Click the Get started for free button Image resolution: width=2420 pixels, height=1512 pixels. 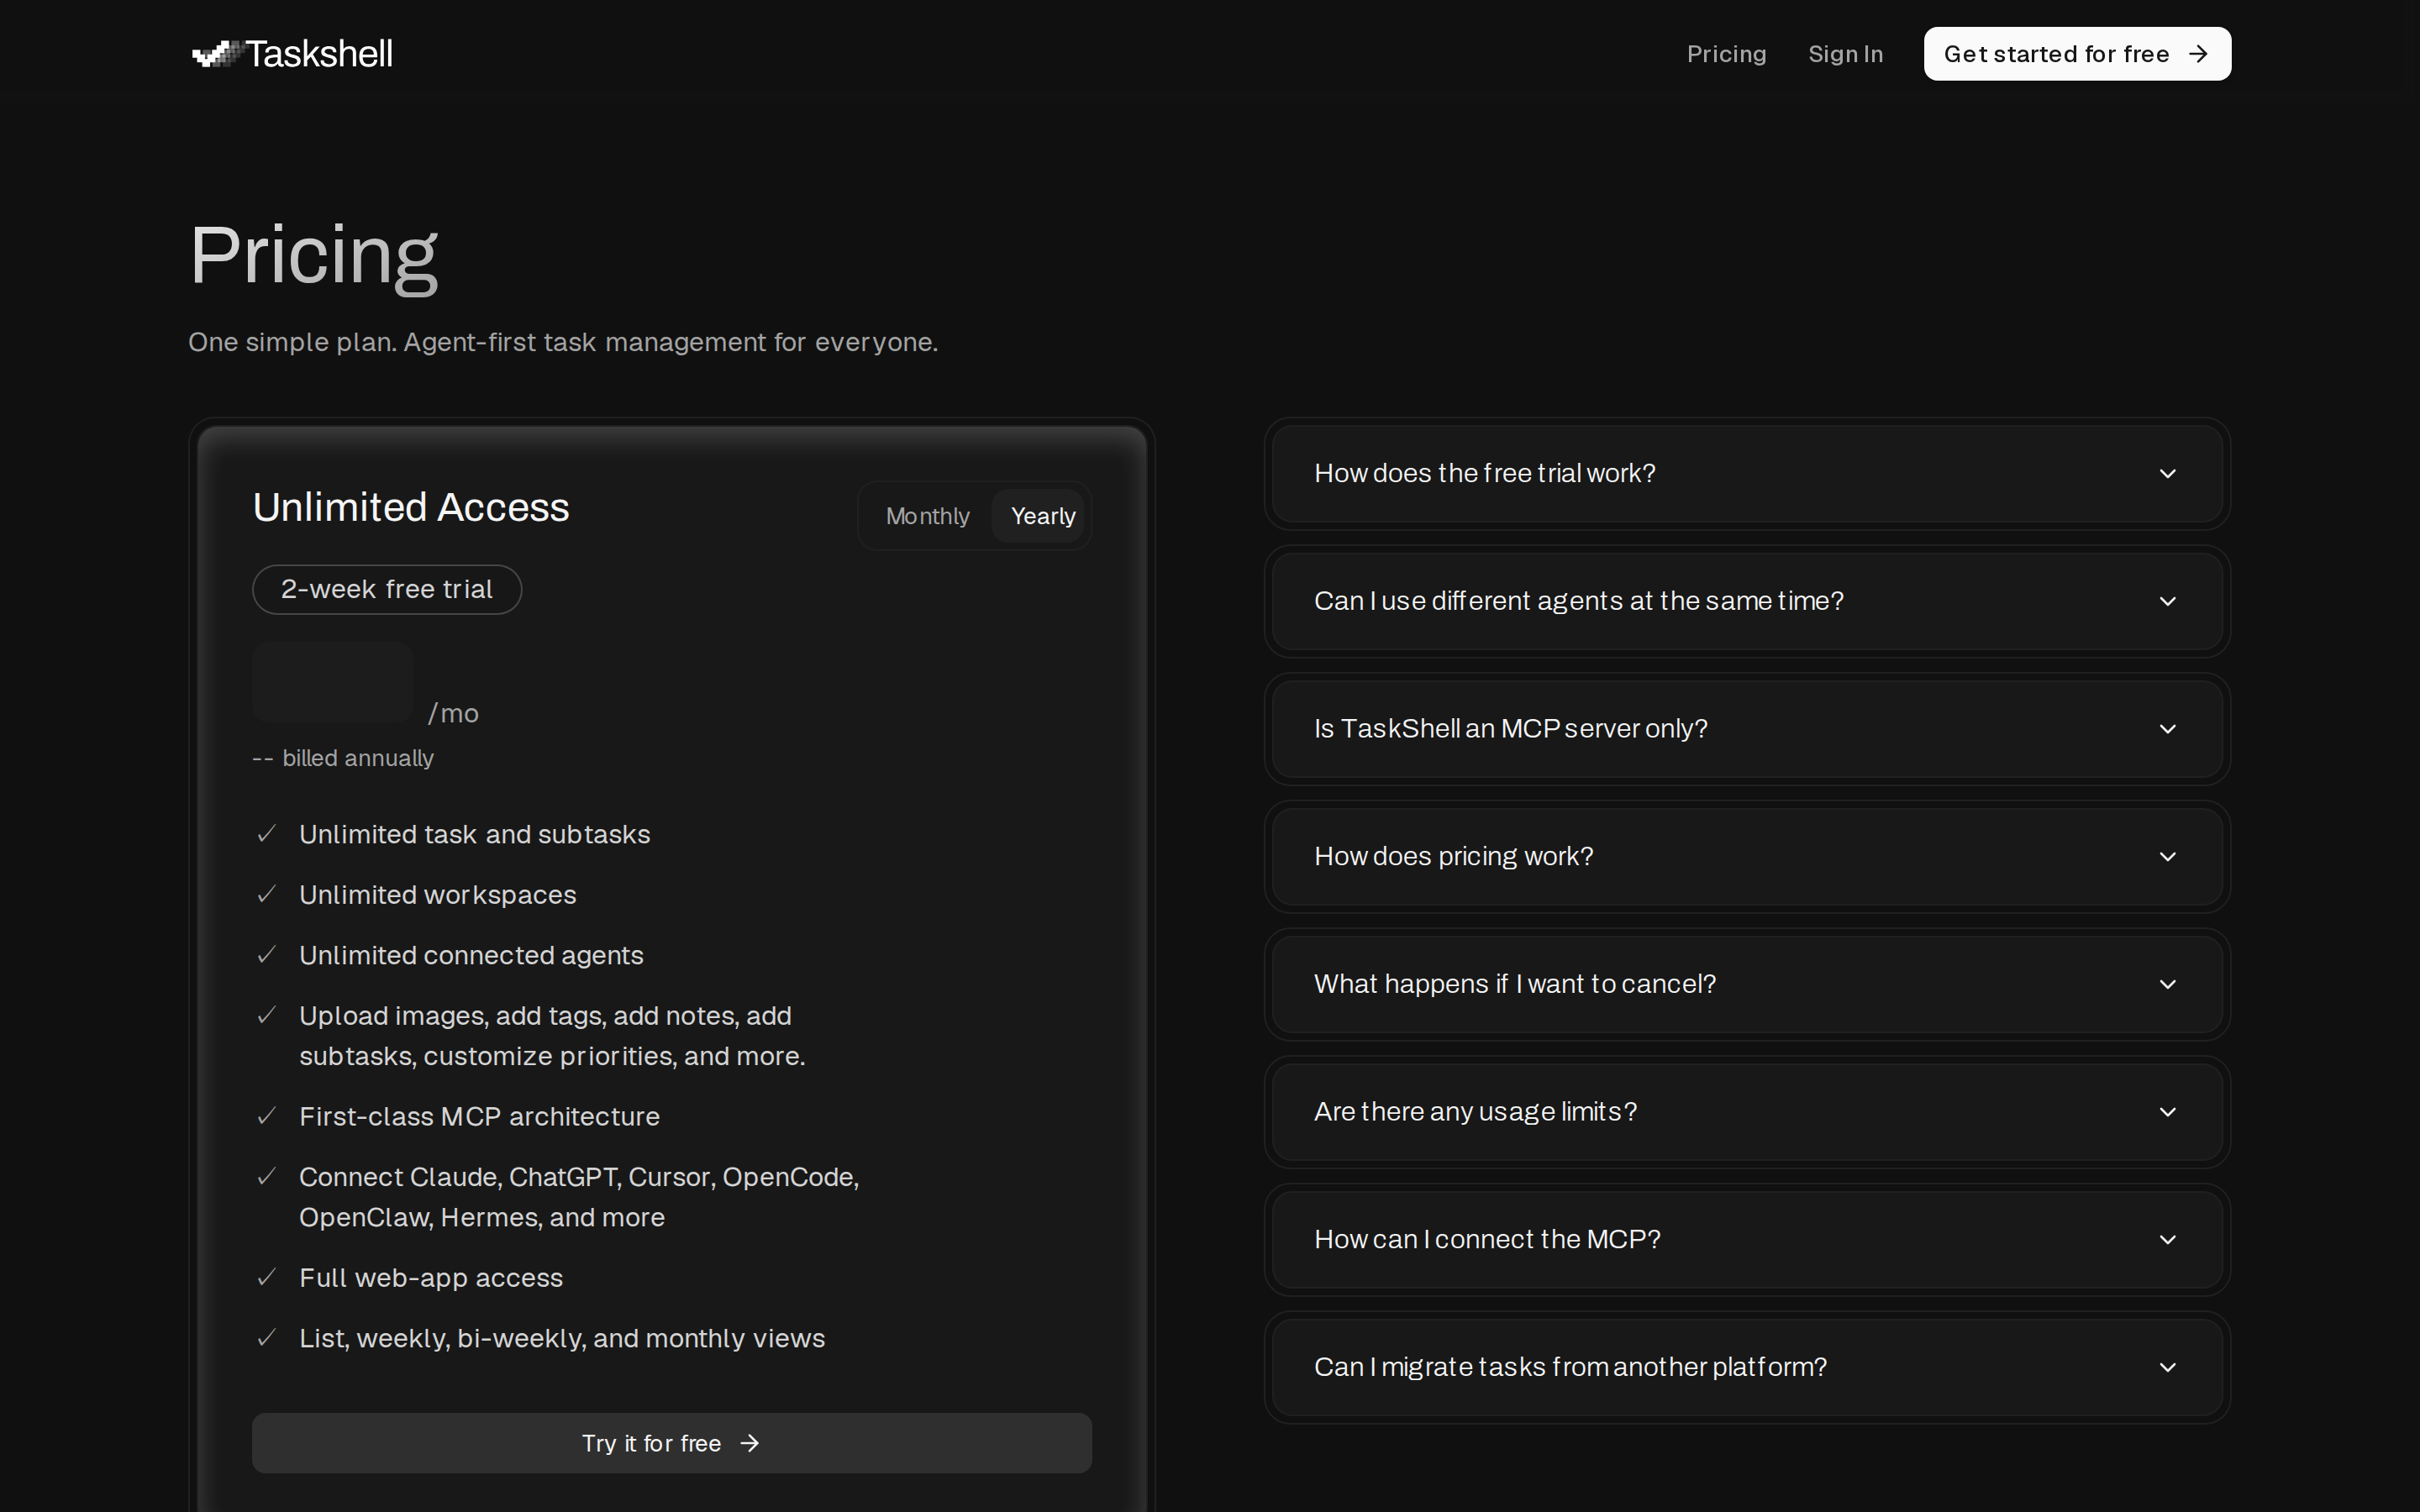coord(2077,54)
